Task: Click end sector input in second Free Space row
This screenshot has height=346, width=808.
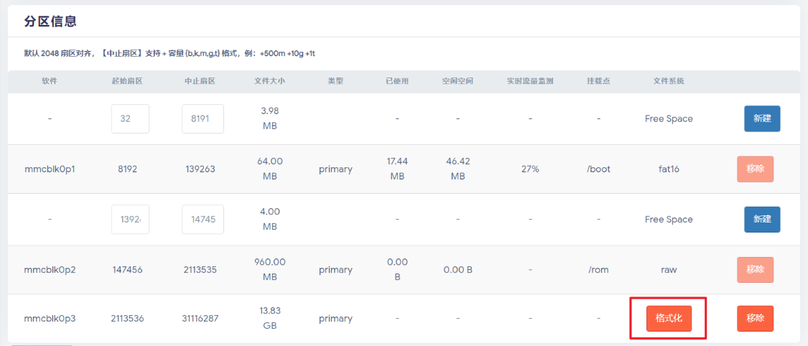Action: click(203, 219)
